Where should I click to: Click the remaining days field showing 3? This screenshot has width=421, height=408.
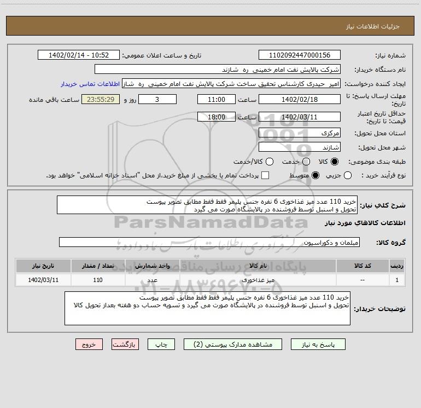coord(157,99)
